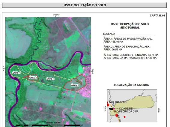
Task: Click the ÁREA TOTAL DA MATRICULA 5.181 line
Action: click(130, 58)
